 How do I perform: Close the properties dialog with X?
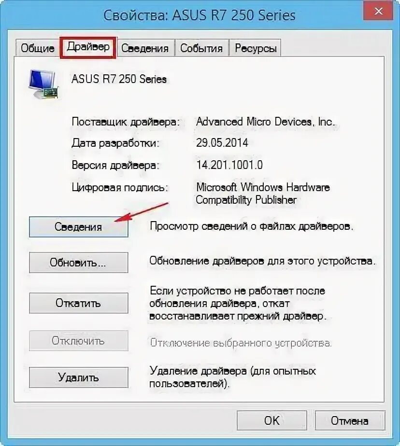click(378, 12)
